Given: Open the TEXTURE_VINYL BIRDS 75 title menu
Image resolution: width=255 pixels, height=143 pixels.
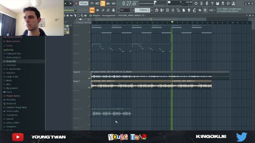Looking at the screenshot, I should click(131, 15).
